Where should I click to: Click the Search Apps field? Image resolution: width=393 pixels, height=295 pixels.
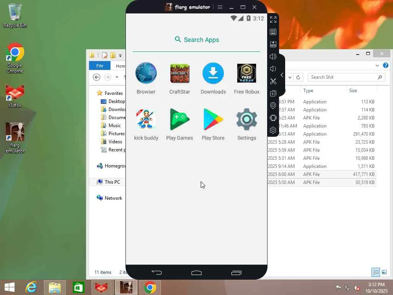click(196, 40)
